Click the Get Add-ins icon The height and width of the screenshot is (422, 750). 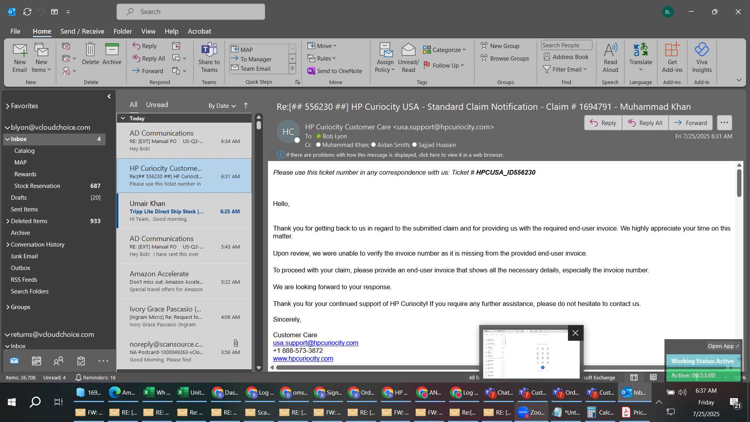click(672, 58)
